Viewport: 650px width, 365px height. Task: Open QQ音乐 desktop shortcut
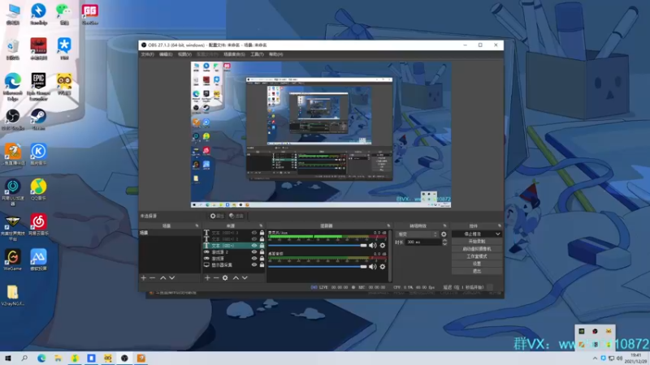pyautogui.click(x=38, y=189)
